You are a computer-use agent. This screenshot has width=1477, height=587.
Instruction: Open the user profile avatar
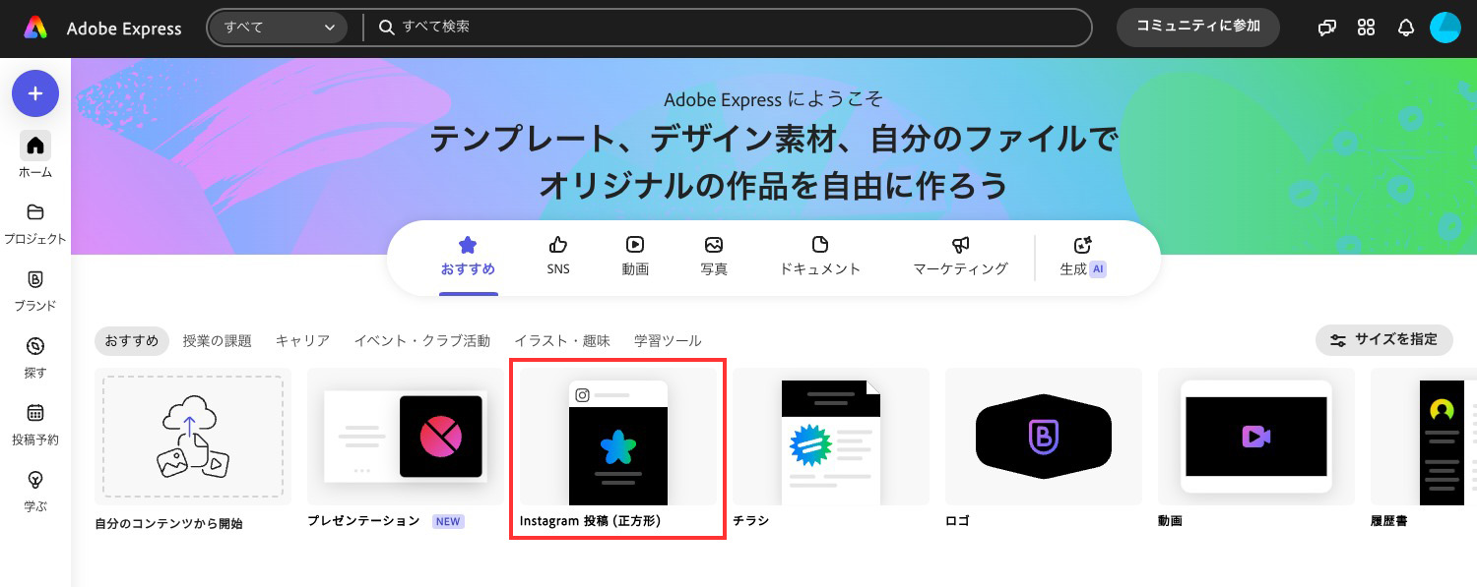click(x=1445, y=28)
